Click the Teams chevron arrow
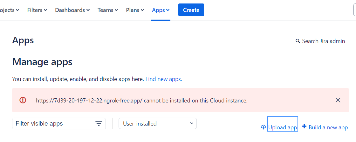The width and height of the screenshot is (356, 142). tap(116, 10)
